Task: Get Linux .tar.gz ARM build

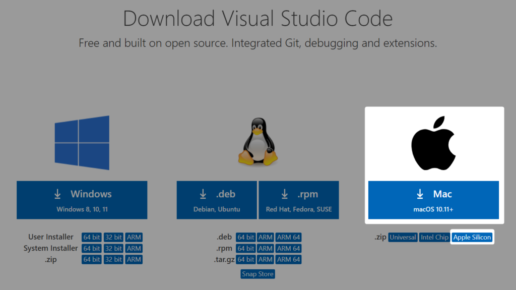Action: click(265, 260)
